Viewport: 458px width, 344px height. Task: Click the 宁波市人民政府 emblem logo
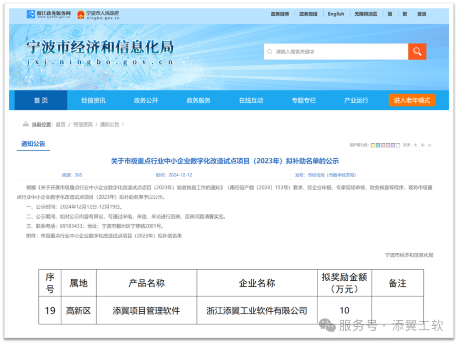(98, 15)
